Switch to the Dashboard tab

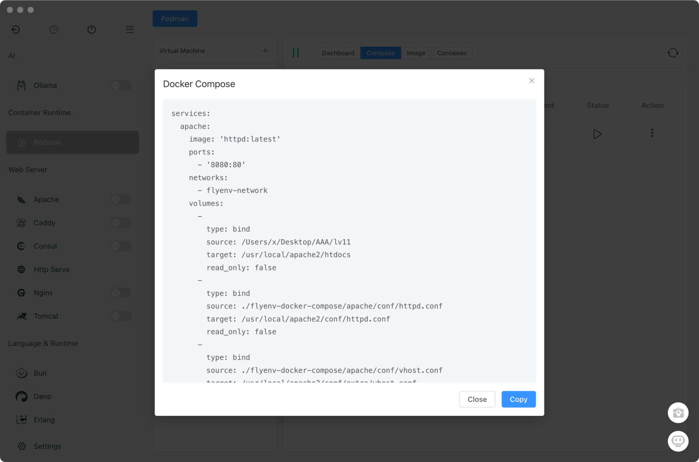tap(338, 53)
